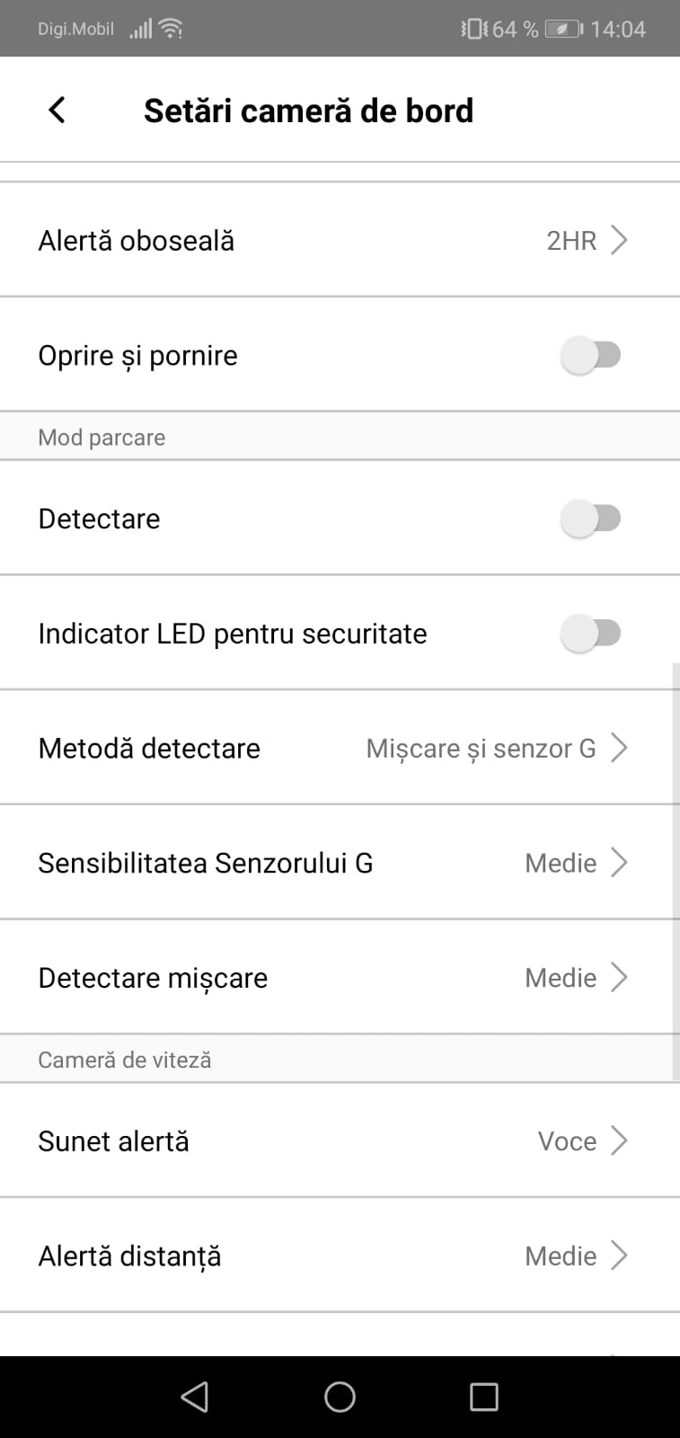Tap the Alertă distanță label
The width and height of the screenshot is (680, 1438).
[x=129, y=1256]
